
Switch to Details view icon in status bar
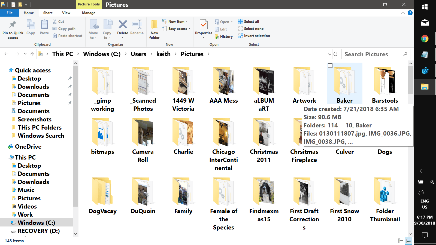point(401,241)
